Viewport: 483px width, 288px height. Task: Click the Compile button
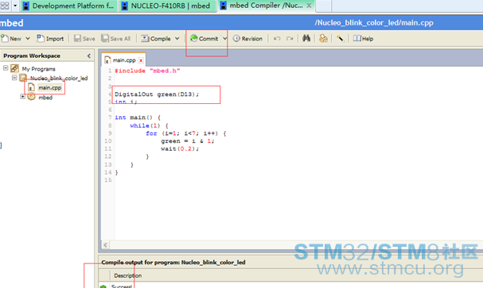tap(156, 39)
